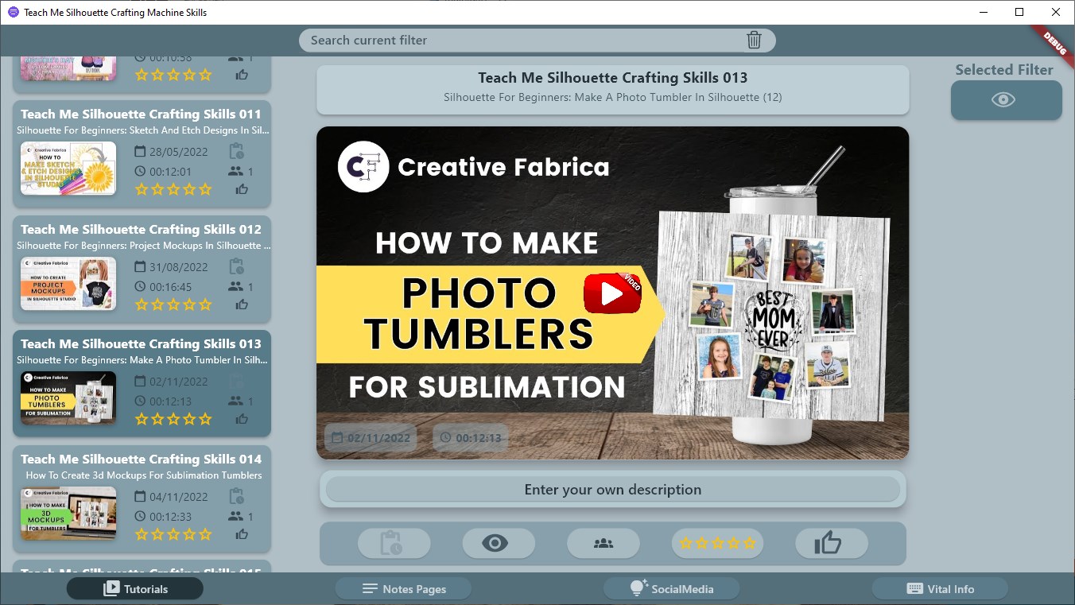The height and width of the screenshot is (605, 1075).
Task: Click the group people button in bottom toolbar
Action: click(x=603, y=544)
